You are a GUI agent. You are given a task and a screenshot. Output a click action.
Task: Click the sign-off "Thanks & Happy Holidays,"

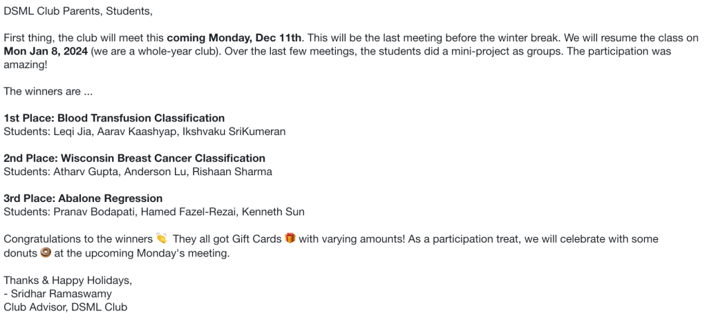pos(68,280)
